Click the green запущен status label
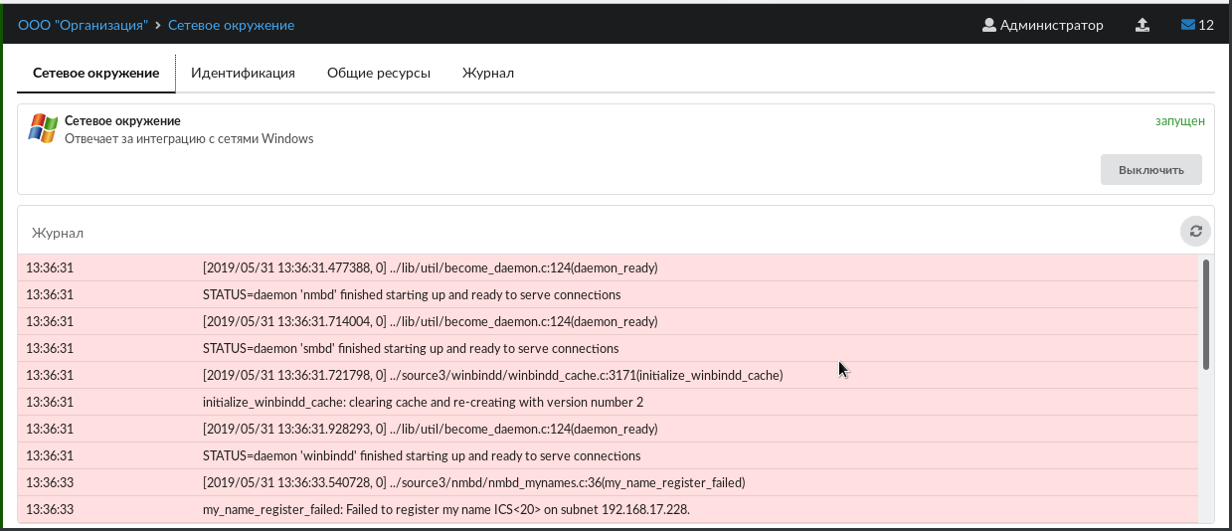Screen dimensions: 1232x531 click(x=1179, y=120)
